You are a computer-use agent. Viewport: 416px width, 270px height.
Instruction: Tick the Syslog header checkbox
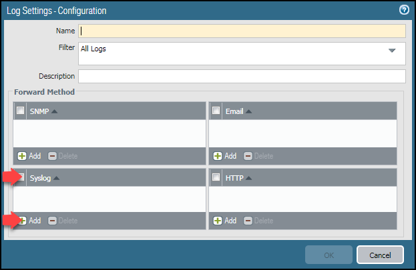pyautogui.click(x=21, y=177)
